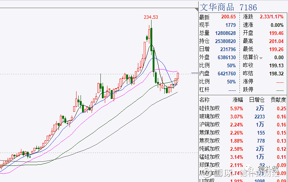Select 现手 value 1779

click(231, 25)
